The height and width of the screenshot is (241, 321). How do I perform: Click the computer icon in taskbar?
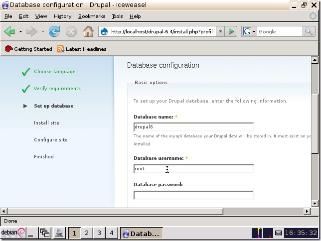pos(59,233)
